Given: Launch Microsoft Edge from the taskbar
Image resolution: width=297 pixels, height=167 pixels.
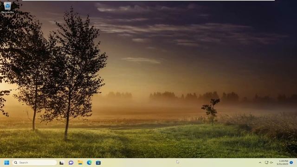Looking at the screenshot, I should pos(89,163).
